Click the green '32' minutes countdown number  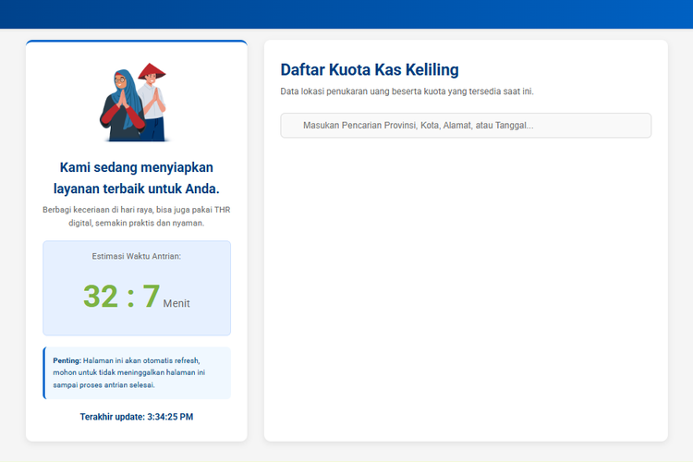pyautogui.click(x=100, y=297)
